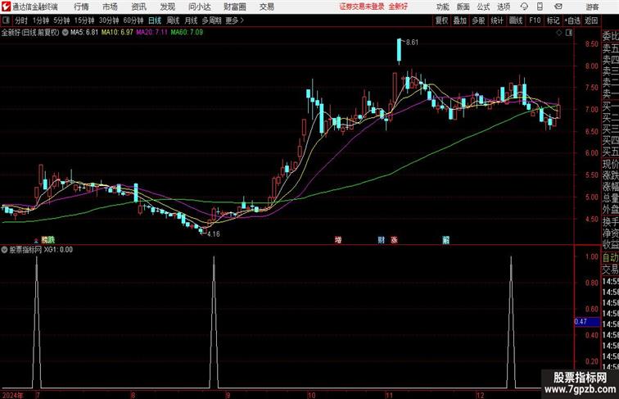Viewport: 619px width, 399px height.
Task: Click the 叠加 overlay button
Action: tap(460, 20)
